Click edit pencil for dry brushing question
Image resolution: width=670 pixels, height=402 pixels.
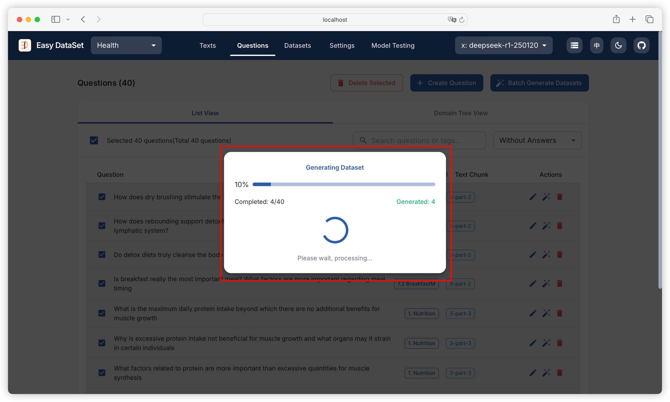[533, 197]
